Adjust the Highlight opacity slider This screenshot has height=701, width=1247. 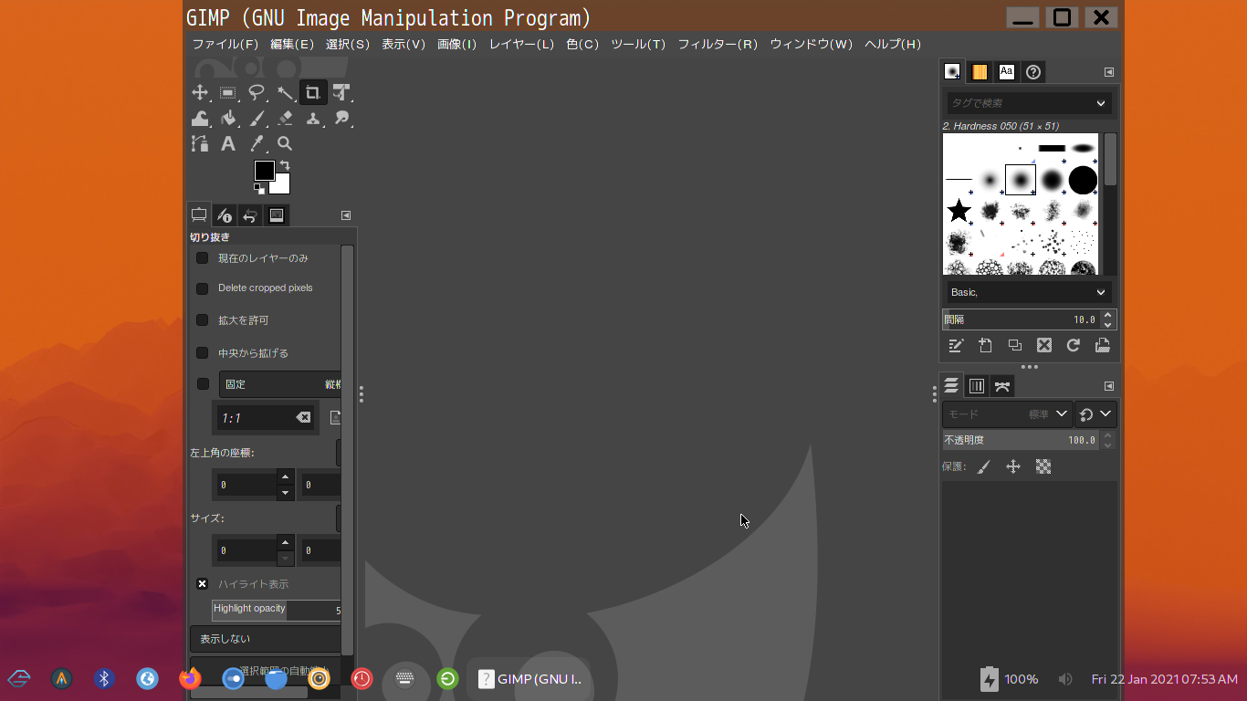point(277,610)
